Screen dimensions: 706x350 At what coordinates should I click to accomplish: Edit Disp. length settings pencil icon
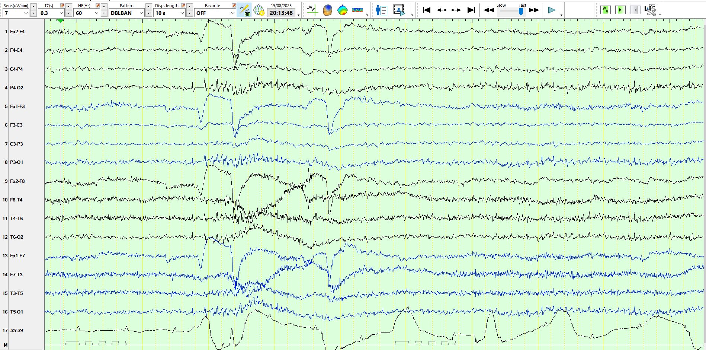tap(183, 6)
